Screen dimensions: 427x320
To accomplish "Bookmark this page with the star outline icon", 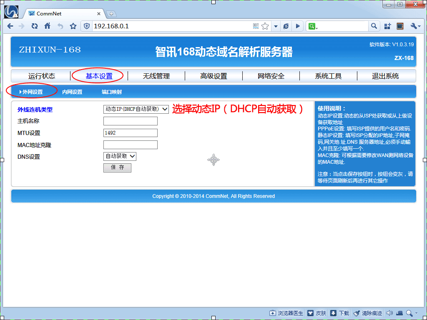I will pyautogui.click(x=265, y=26).
